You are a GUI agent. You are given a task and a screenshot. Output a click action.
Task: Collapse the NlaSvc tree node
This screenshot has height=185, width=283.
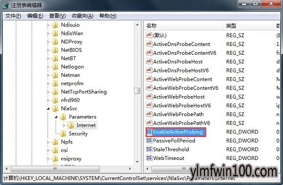[x=48, y=109]
